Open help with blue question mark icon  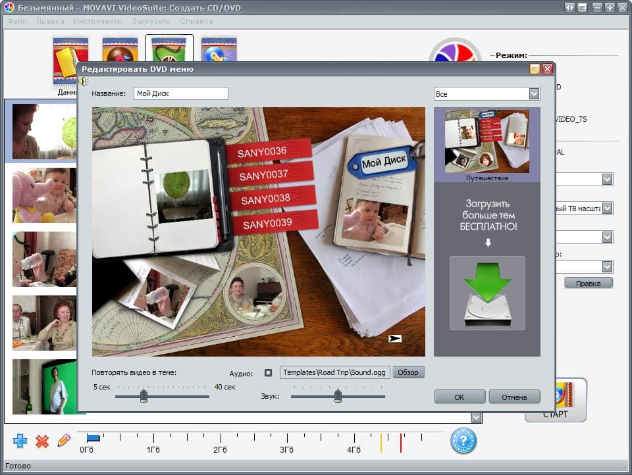463,441
